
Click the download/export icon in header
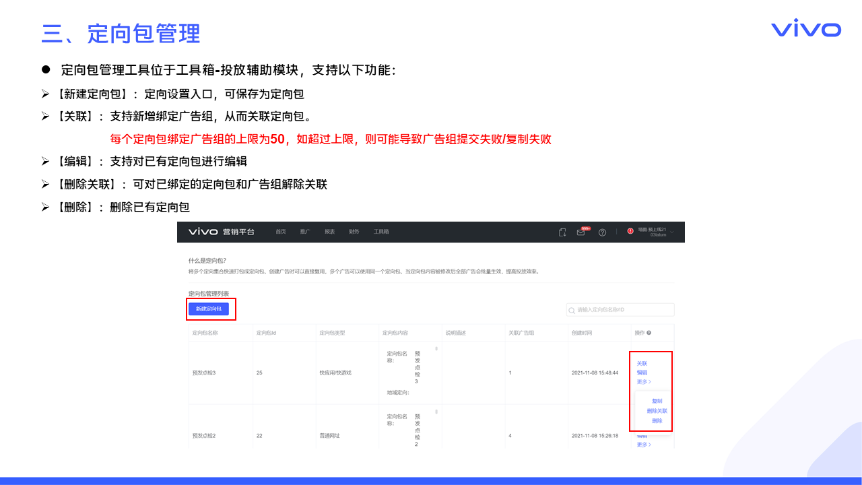[x=562, y=232]
